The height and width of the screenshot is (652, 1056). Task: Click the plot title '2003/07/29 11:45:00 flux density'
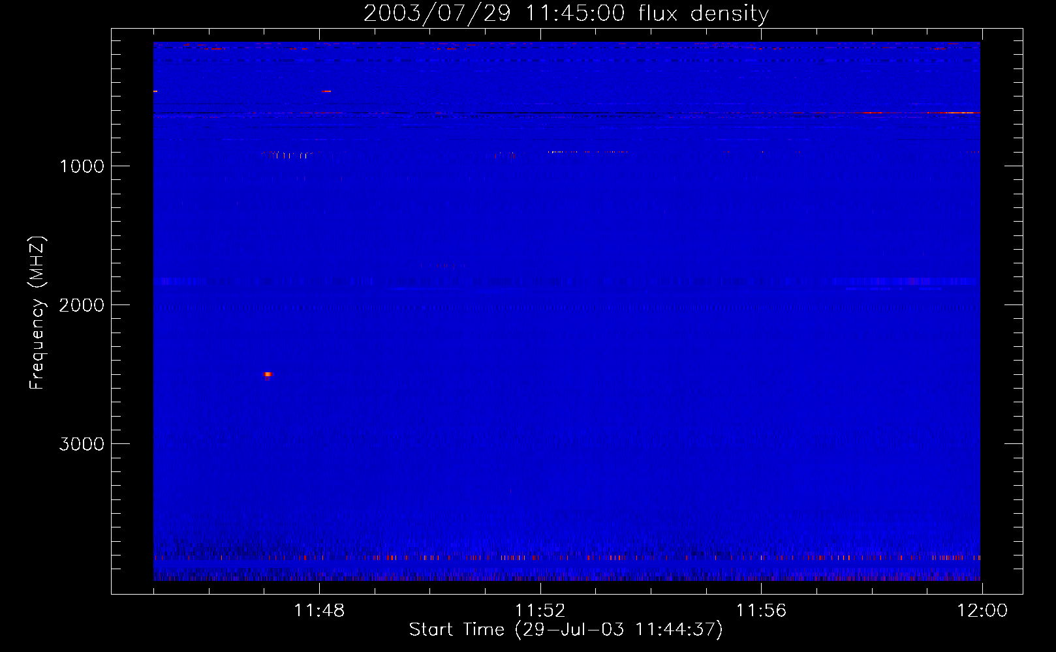566,14
